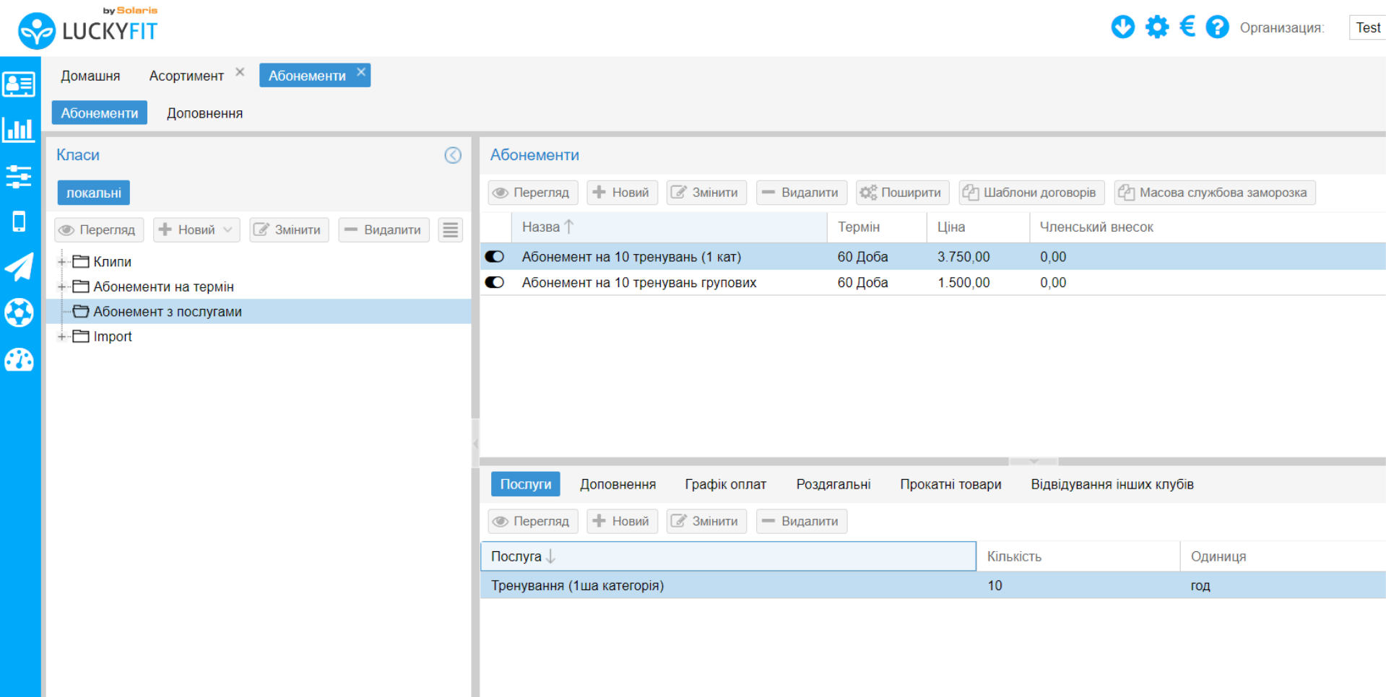This screenshot has width=1386, height=697.
Task: Click the Поширити button
Action: click(x=902, y=193)
